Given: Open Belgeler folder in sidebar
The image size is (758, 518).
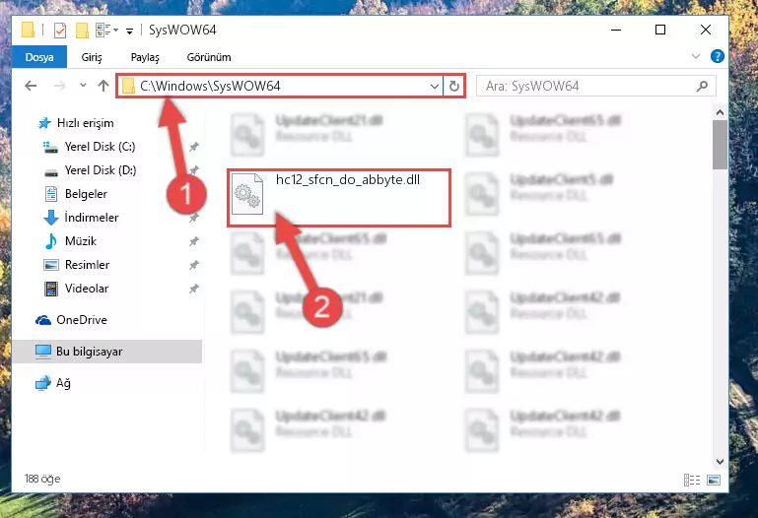Looking at the screenshot, I should point(86,194).
